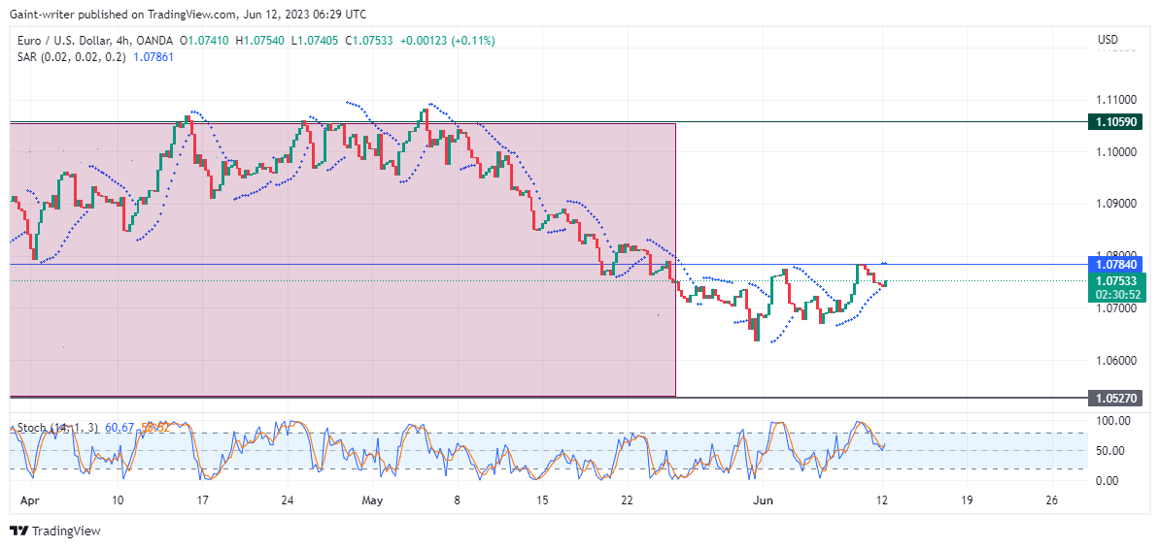Click the 1.09000 price axis label

(x=1115, y=204)
